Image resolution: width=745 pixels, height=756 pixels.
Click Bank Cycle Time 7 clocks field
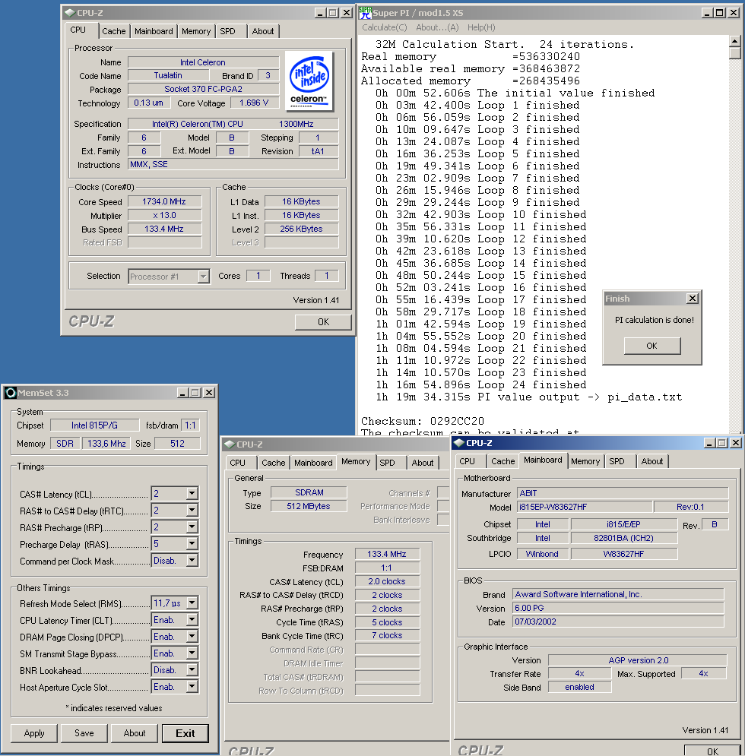click(x=387, y=635)
